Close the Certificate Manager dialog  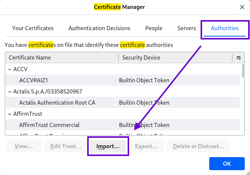pyautogui.click(x=242, y=7)
